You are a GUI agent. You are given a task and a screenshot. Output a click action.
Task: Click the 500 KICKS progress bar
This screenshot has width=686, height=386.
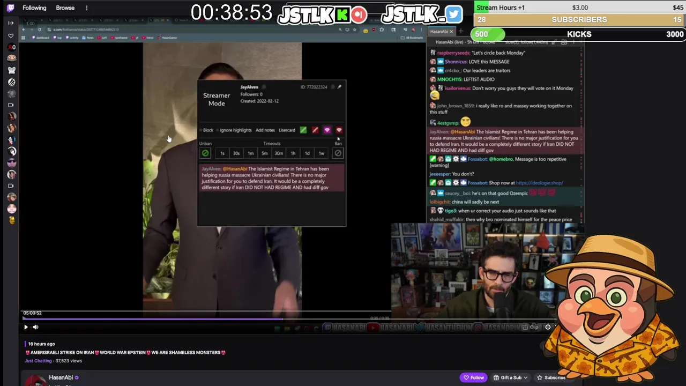coord(579,34)
